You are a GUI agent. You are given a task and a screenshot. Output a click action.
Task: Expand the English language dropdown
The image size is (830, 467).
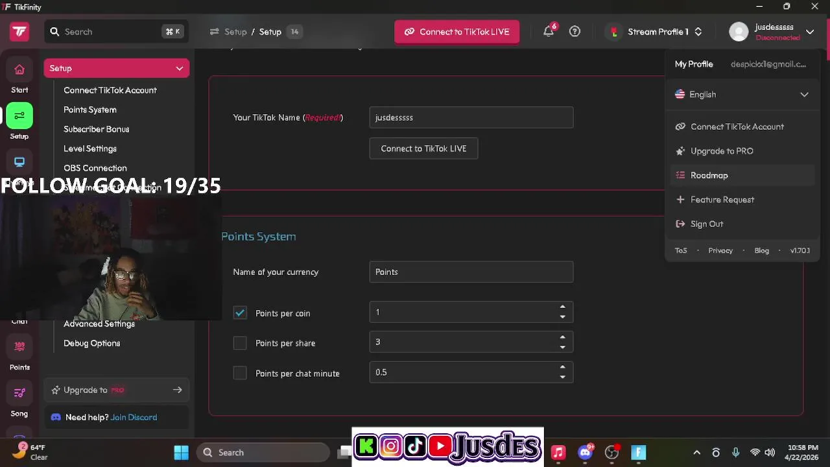coord(742,95)
